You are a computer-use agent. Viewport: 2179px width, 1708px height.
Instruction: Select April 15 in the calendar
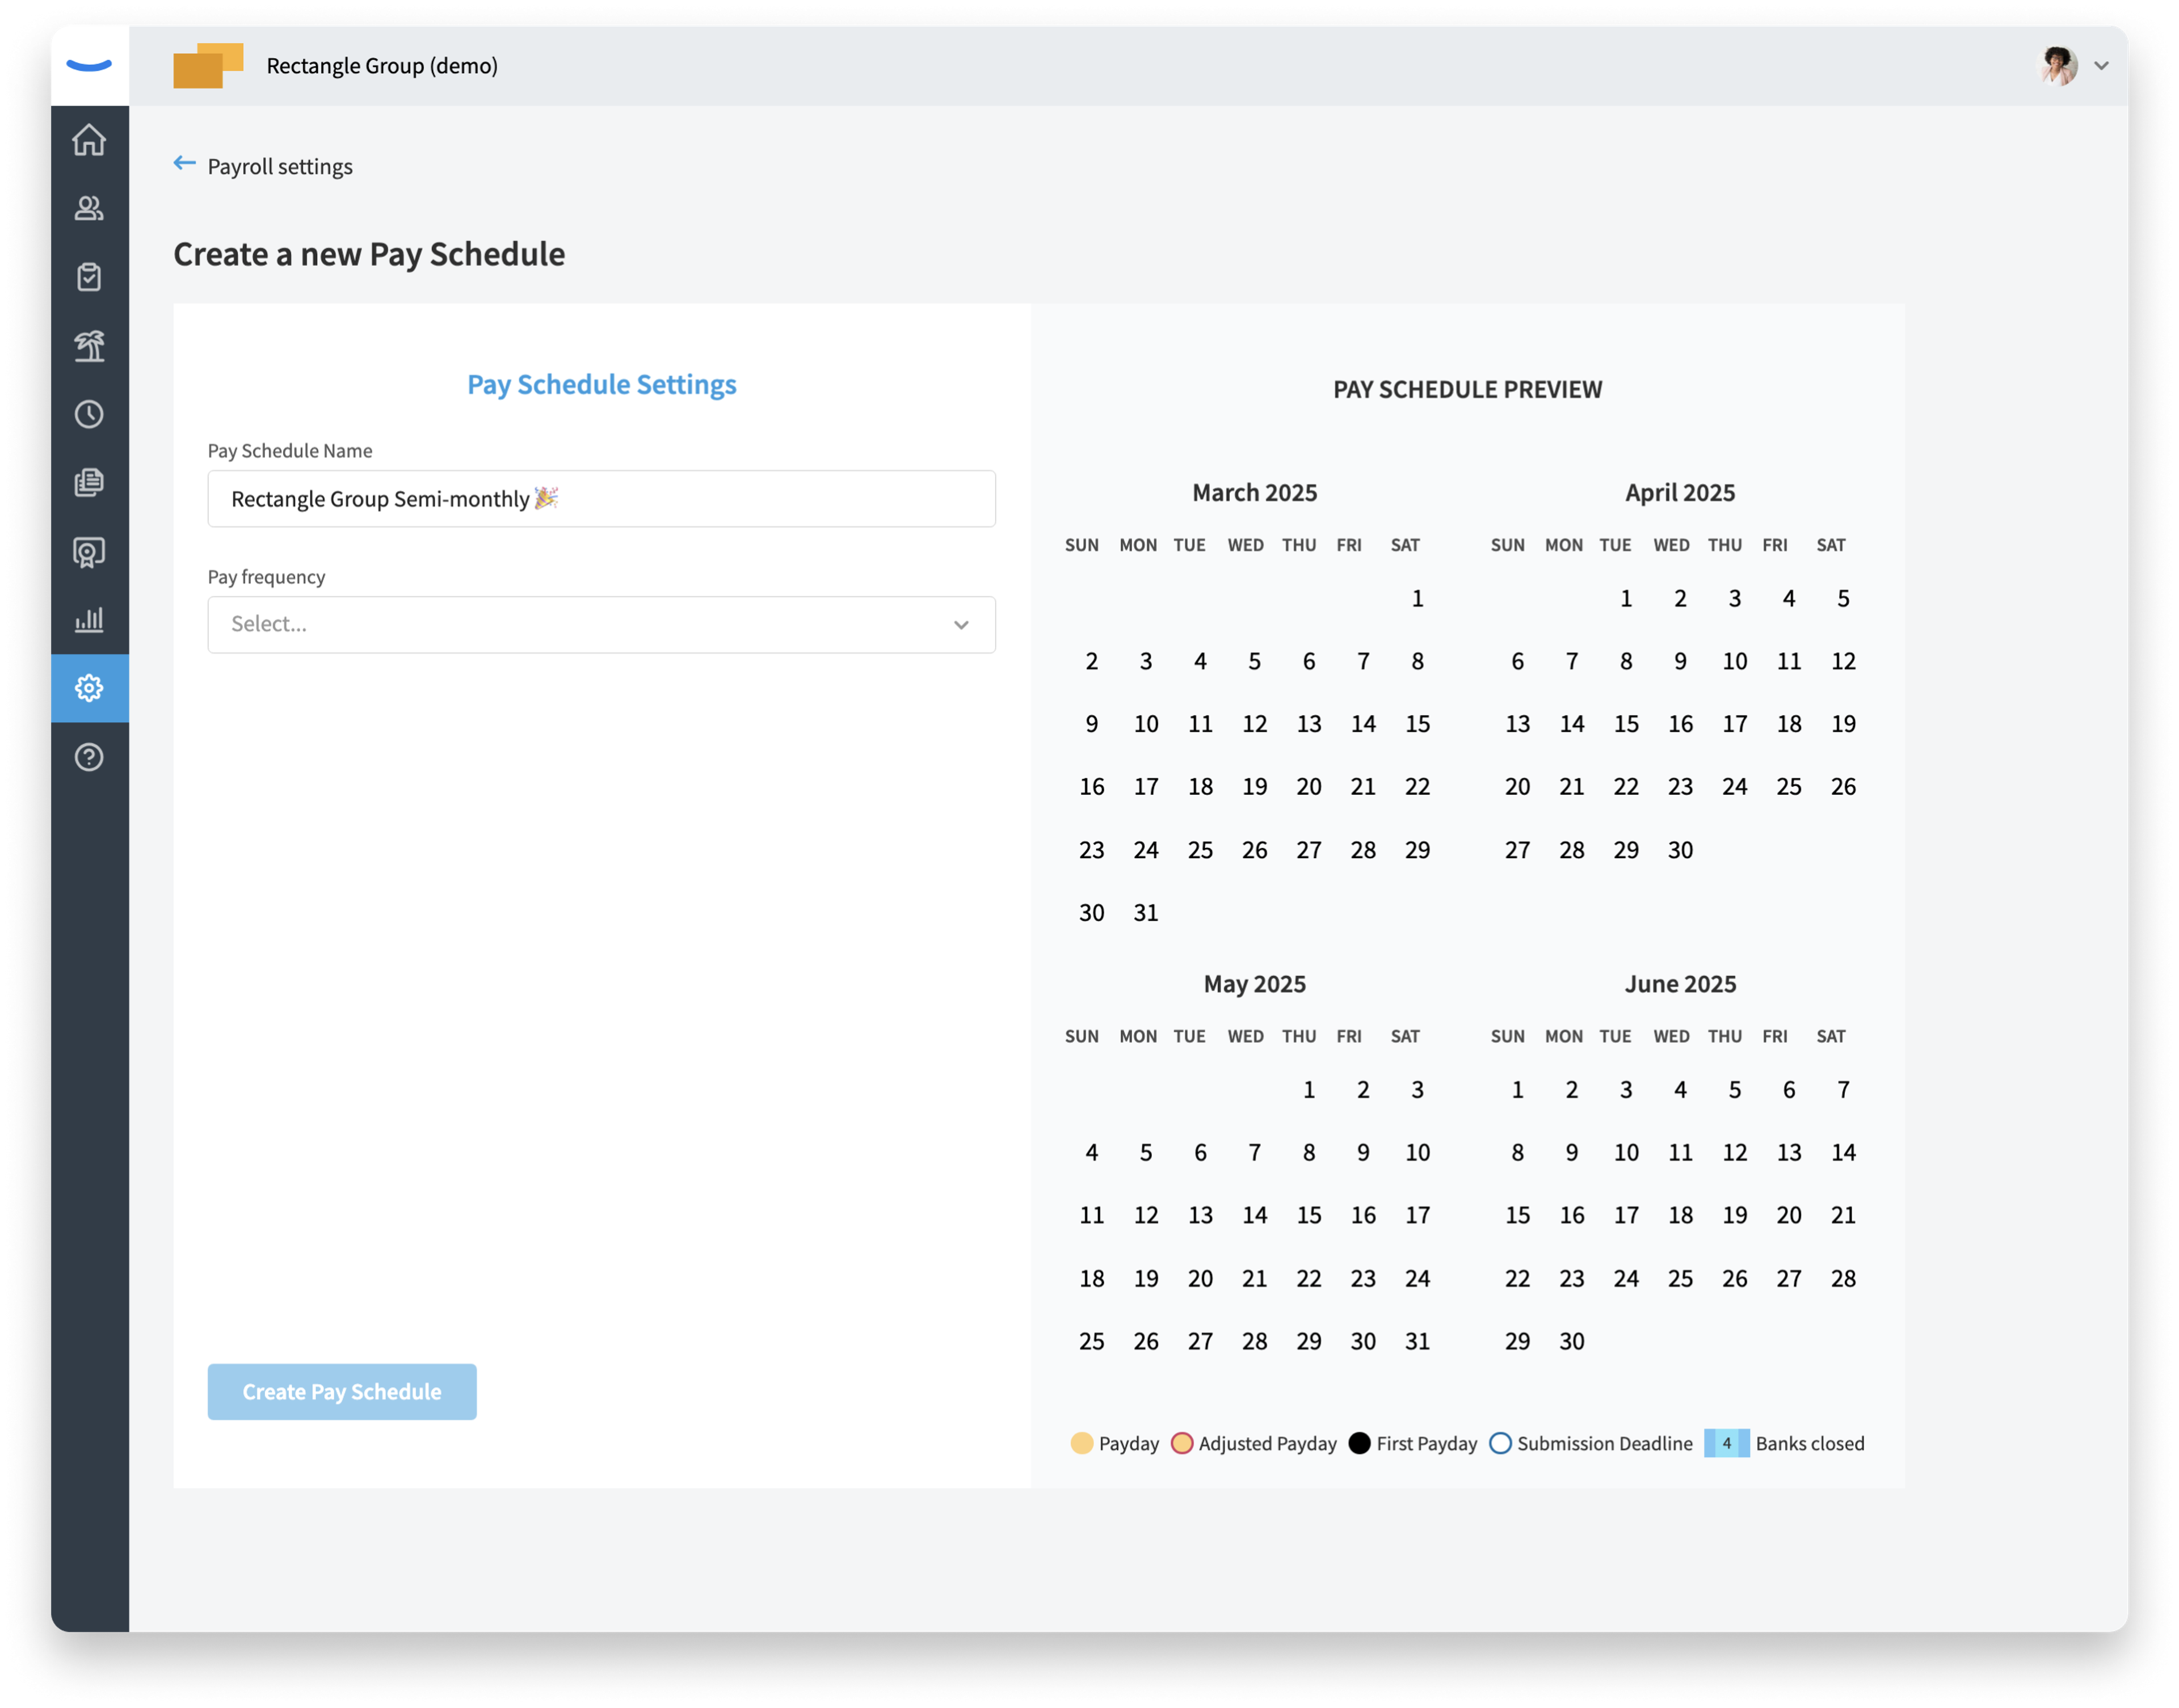pyautogui.click(x=1627, y=724)
